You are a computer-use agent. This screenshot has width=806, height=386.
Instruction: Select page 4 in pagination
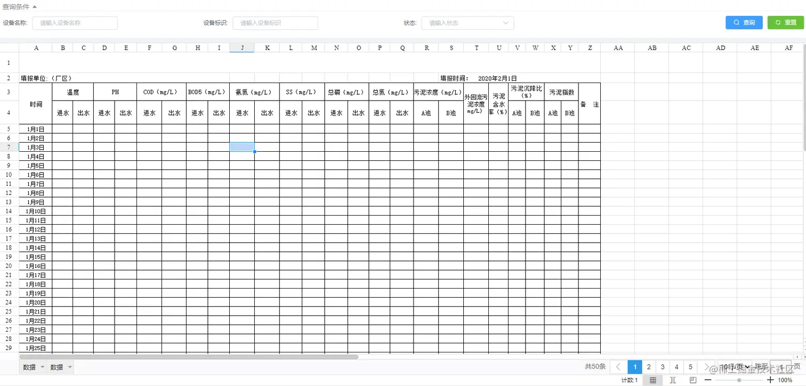point(676,367)
